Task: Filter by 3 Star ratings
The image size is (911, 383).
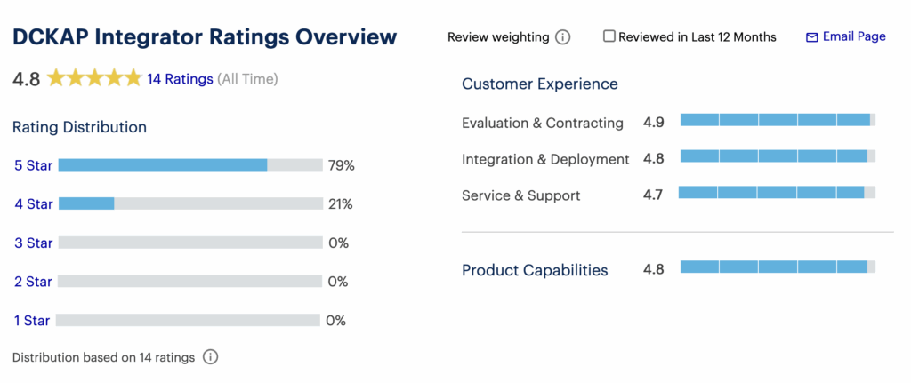Action: pos(33,243)
